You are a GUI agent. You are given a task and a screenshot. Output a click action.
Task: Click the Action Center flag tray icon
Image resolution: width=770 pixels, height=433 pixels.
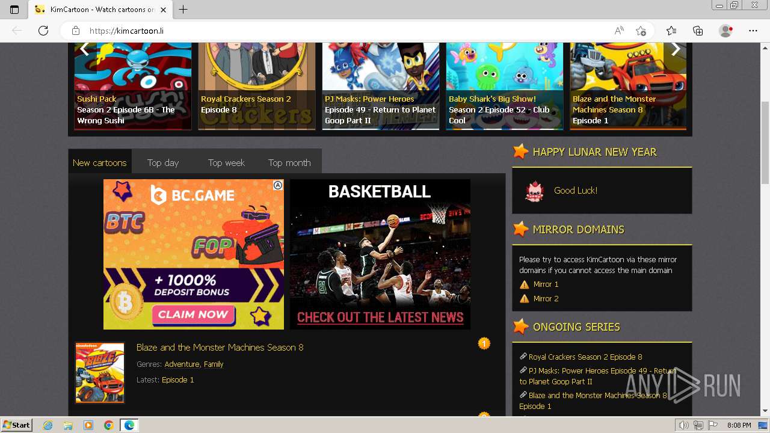click(x=713, y=425)
